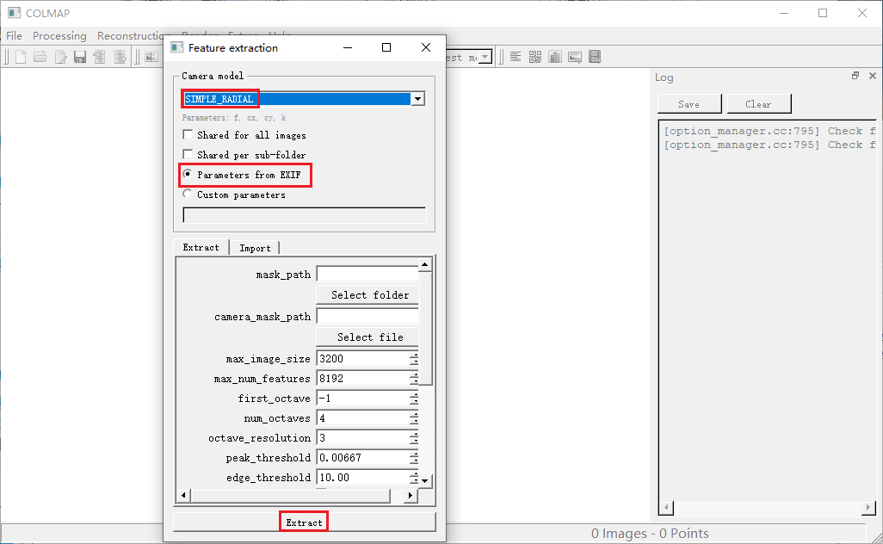Undock the Log panel with float icon

(x=855, y=76)
